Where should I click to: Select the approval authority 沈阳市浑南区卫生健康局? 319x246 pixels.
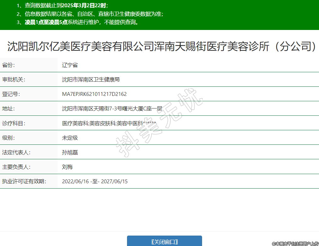pyautogui.click(x=91, y=80)
